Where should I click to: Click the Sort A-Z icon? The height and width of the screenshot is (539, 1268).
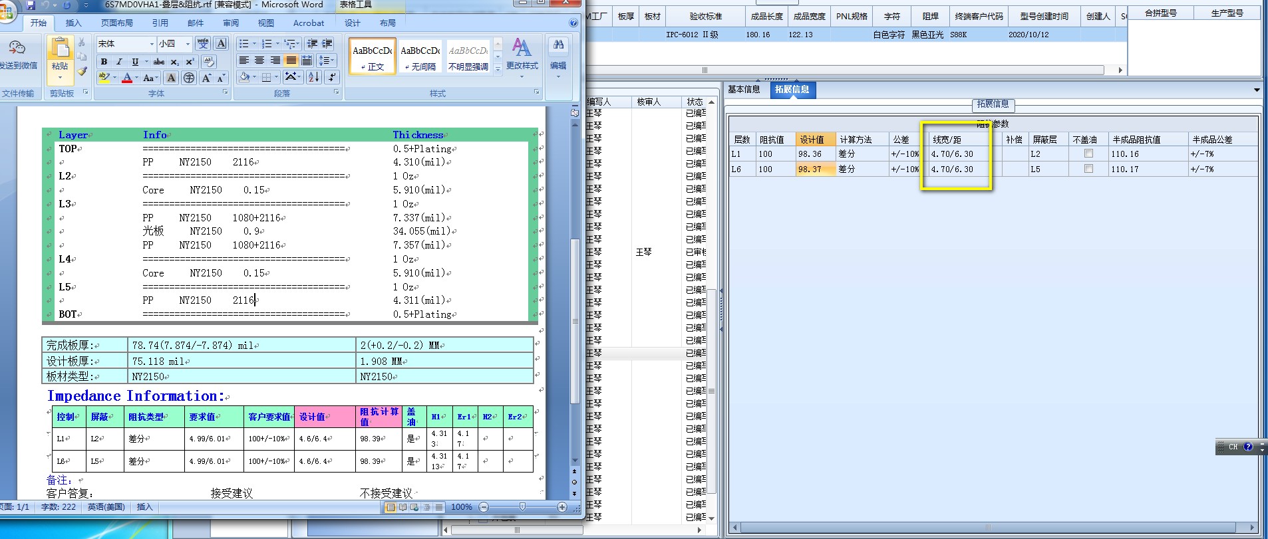click(313, 77)
